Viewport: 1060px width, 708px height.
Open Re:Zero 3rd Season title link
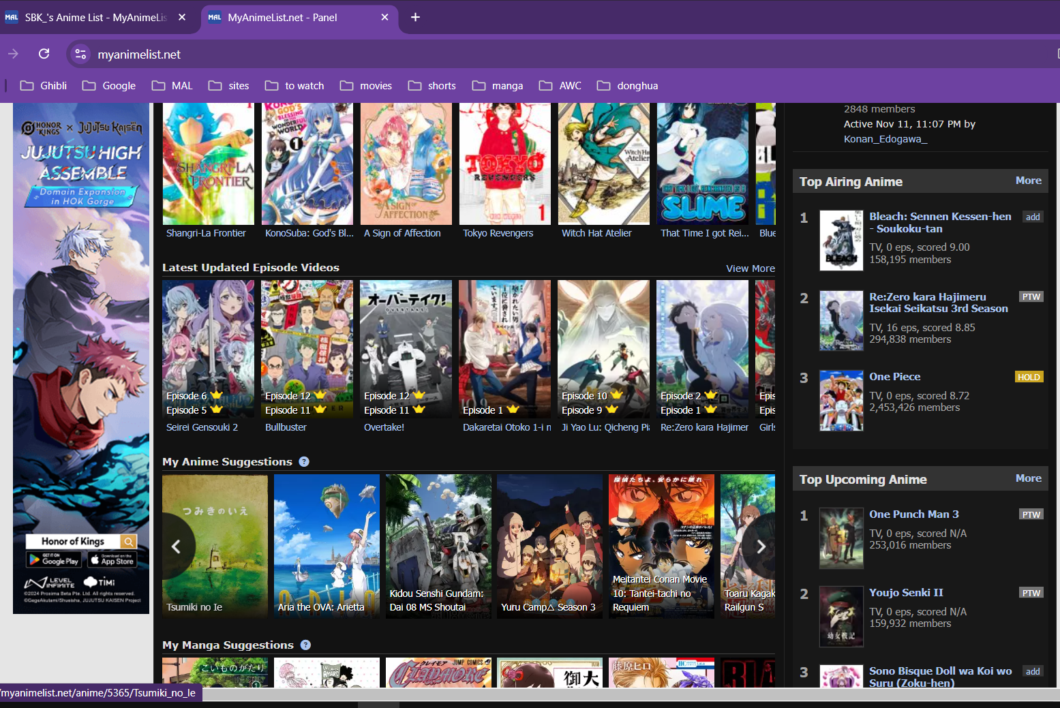pyautogui.click(x=938, y=303)
